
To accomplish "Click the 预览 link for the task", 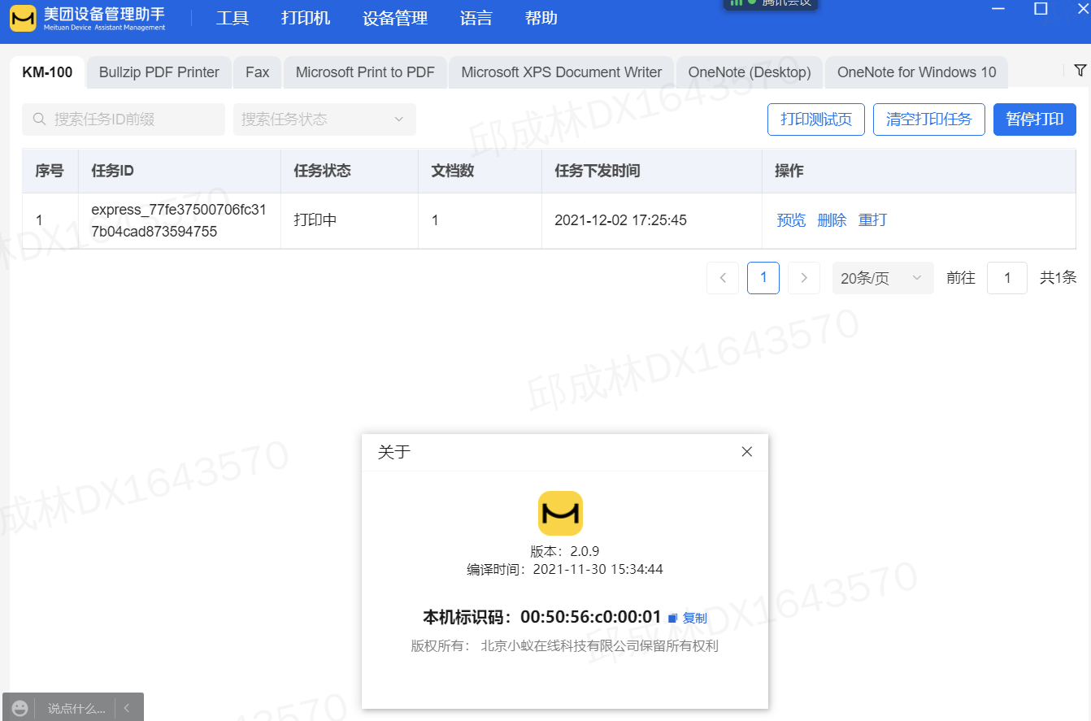I will [791, 220].
